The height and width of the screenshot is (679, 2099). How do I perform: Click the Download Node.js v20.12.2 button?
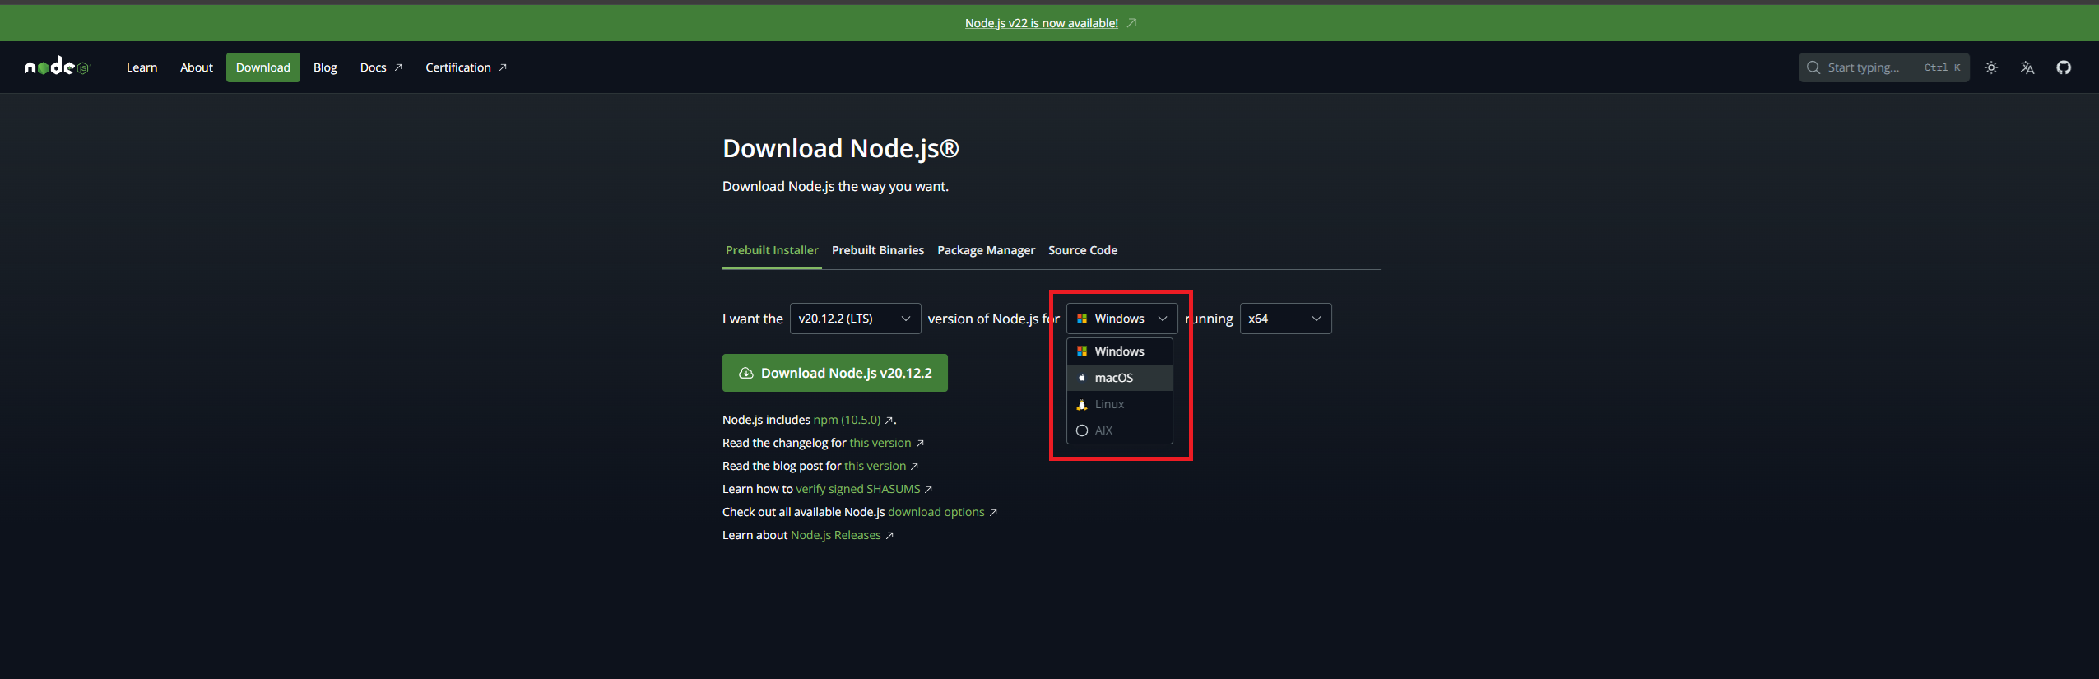tap(834, 373)
